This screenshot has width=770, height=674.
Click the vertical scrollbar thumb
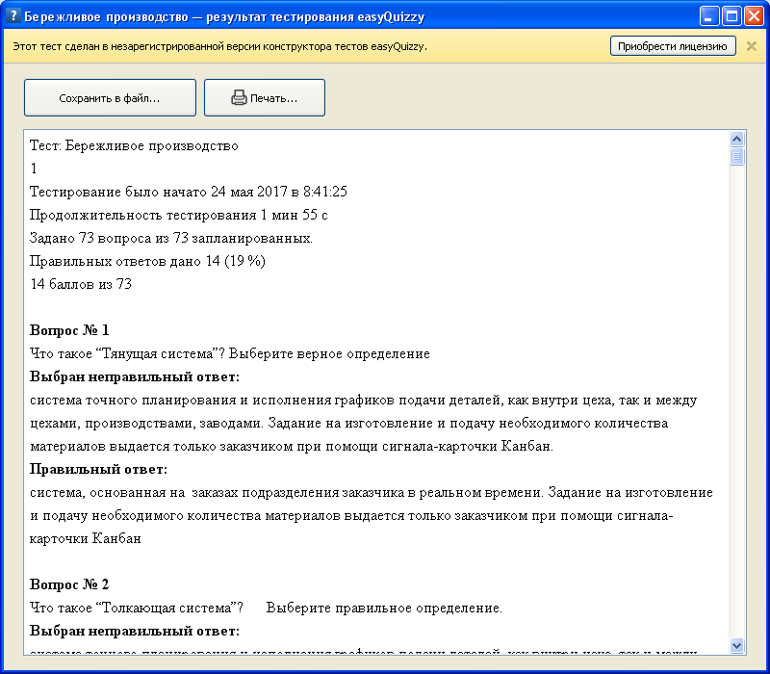coord(736,157)
